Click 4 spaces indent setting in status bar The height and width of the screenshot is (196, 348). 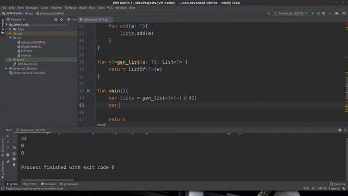tap(334, 188)
